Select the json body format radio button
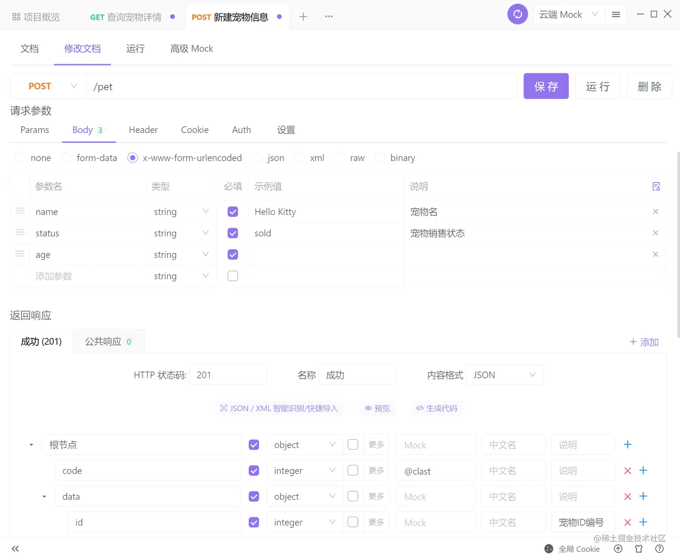Viewport: 680px width, 557px height. 257,158
